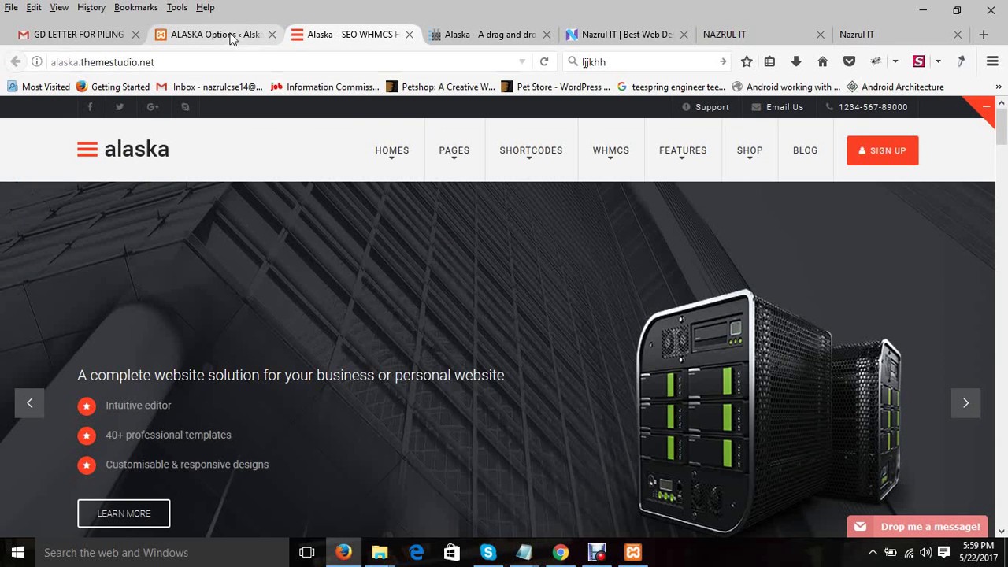This screenshot has width=1008, height=567.
Task: Open Skype social icon in site top bar
Action: tap(185, 107)
